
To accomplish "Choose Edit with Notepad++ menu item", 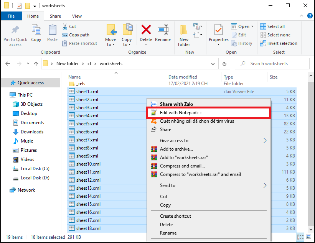I will (x=208, y=113).
